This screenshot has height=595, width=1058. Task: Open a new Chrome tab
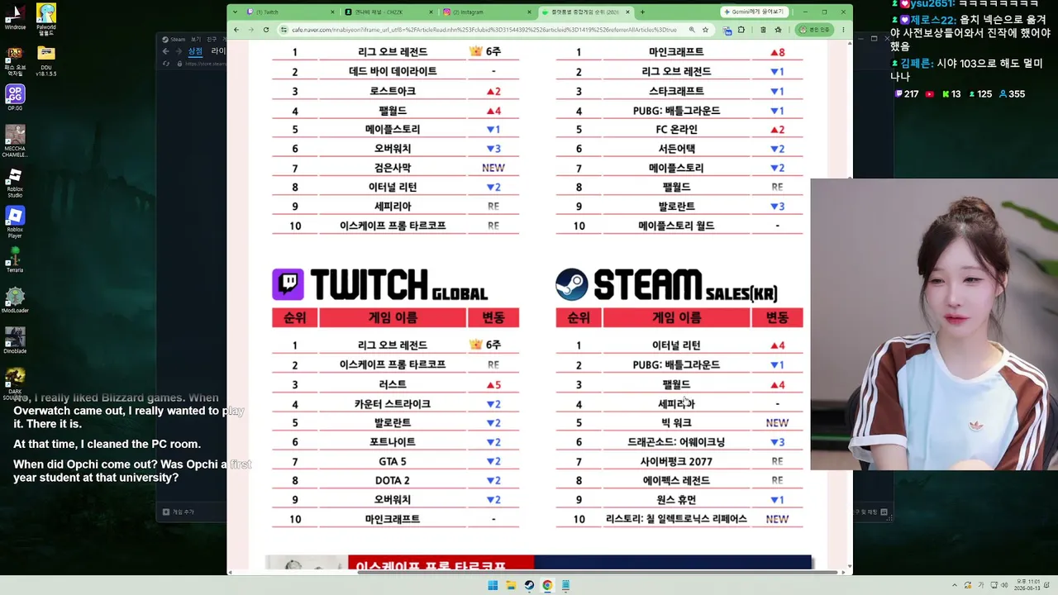642,12
